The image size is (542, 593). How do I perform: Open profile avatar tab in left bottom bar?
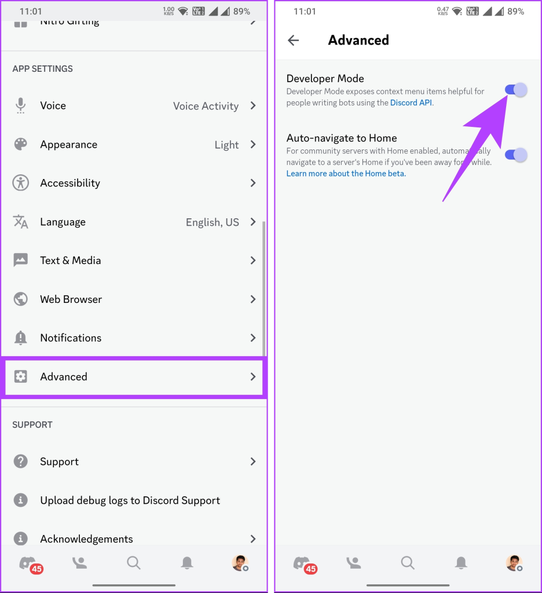tap(240, 563)
